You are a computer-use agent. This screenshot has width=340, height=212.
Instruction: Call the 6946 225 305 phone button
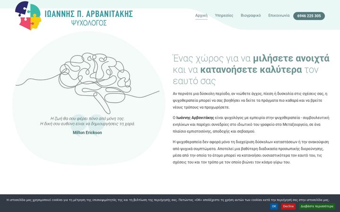[x=309, y=16]
